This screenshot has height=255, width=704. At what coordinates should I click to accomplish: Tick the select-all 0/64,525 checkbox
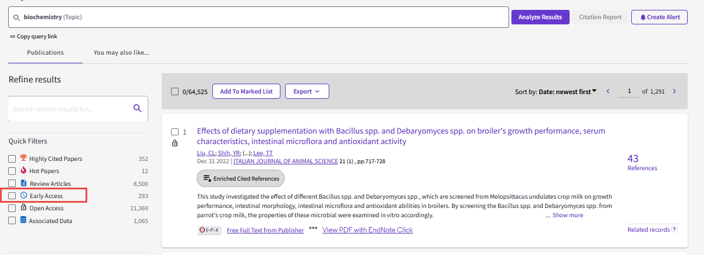pos(175,91)
